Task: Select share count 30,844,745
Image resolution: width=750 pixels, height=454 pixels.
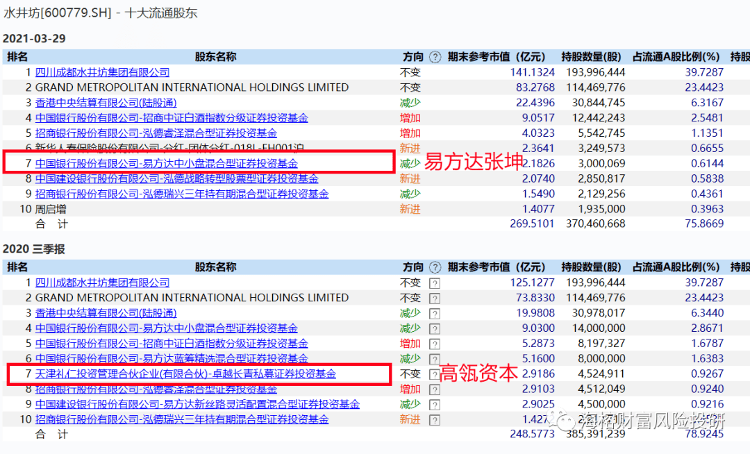Action: click(x=599, y=103)
